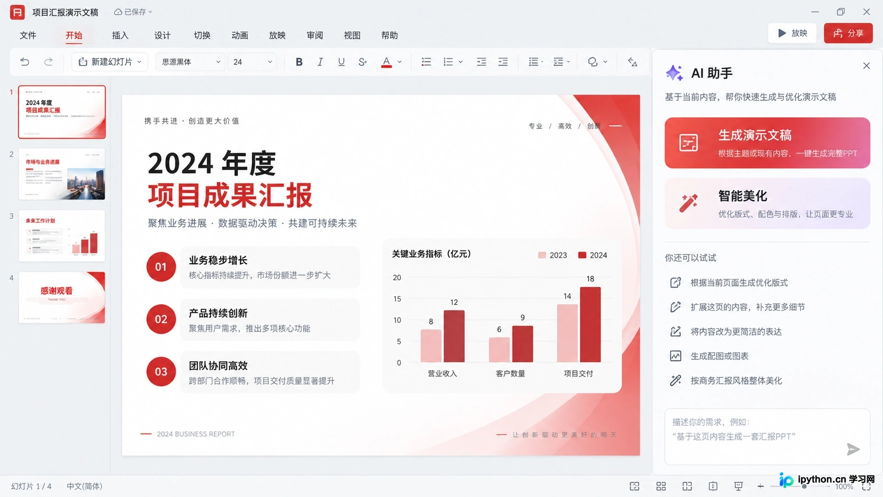Click the red 分享 button
Viewport: 883px width, 497px height.
point(848,33)
